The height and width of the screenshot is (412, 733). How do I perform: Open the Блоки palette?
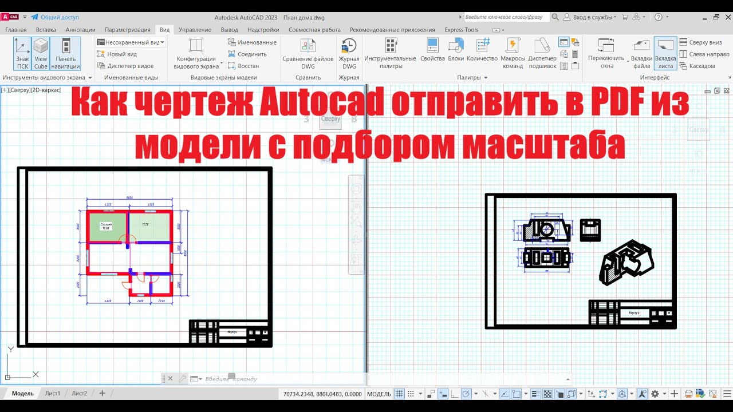coord(456,50)
